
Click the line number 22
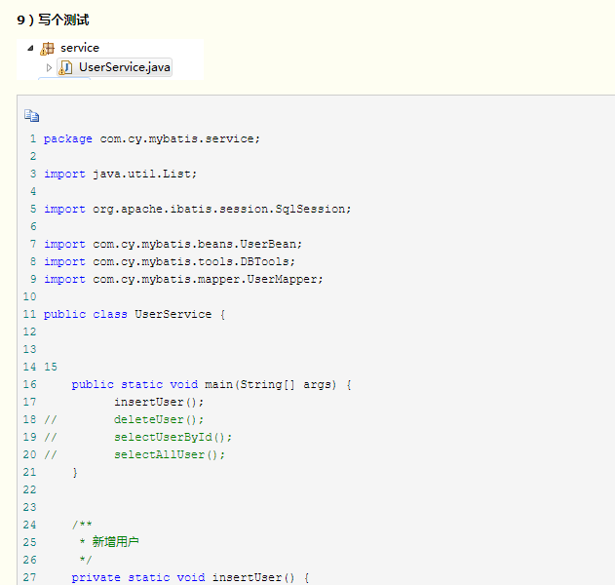[x=30, y=489]
